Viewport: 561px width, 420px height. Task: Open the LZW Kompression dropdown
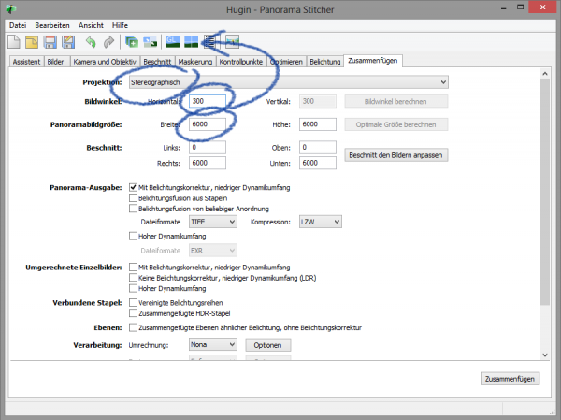tap(320, 222)
